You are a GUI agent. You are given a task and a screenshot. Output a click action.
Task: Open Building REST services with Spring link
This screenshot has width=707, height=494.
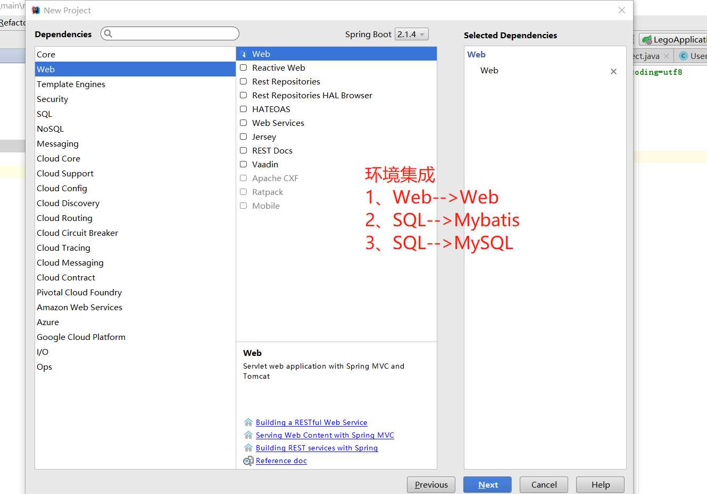pos(317,448)
